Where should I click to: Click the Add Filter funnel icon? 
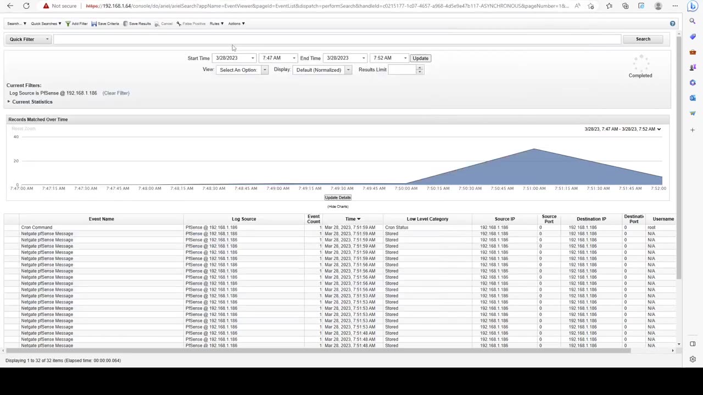point(68,24)
